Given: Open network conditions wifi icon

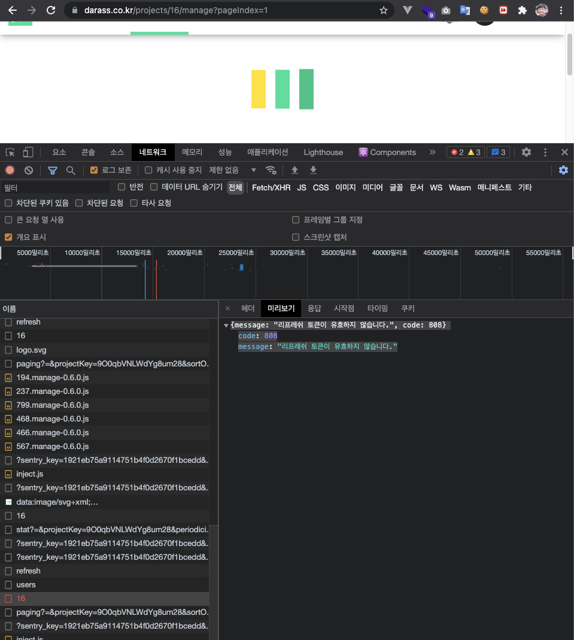Looking at the screenshot, I should (271, 170).
